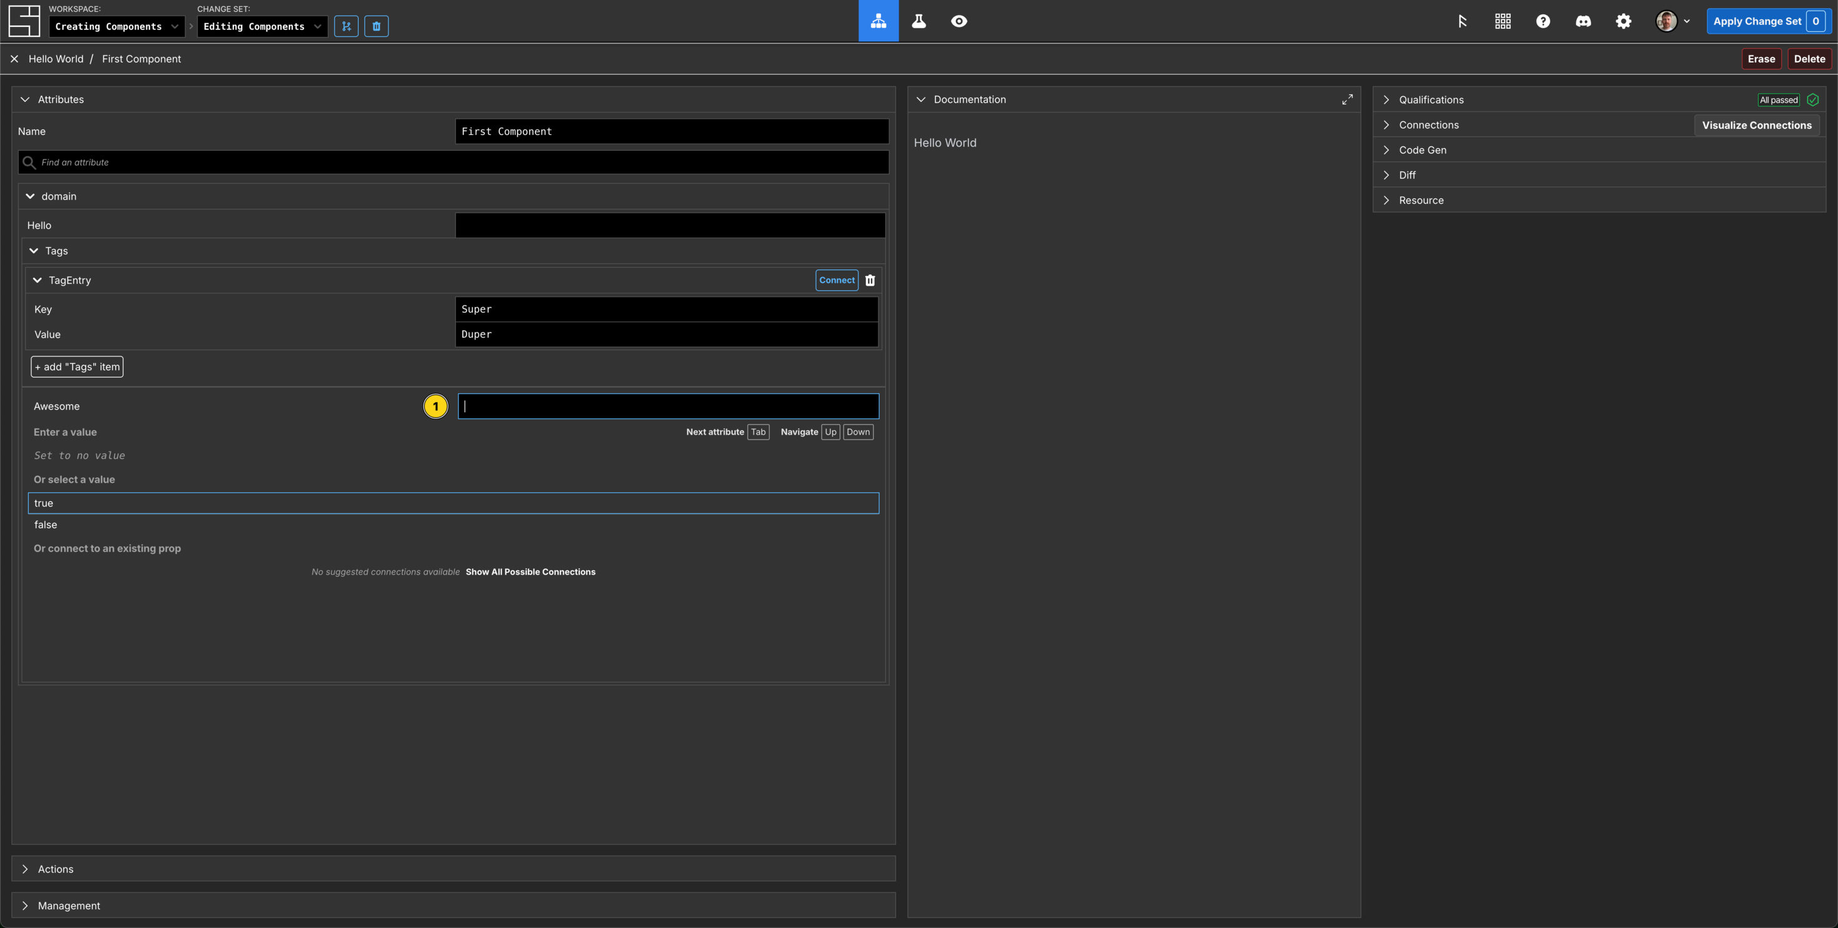
Task: Collapse the Attributes panel
Action: click(25, 99)
